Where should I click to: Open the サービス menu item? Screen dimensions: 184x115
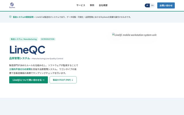[81, 5]
